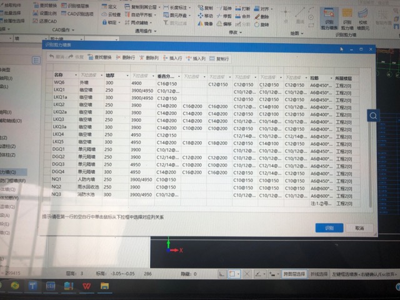Toggle the 跨图层选择 status bar button
Image resolution: width=400 pixels, height=300 pixels.
pos(294,274)
